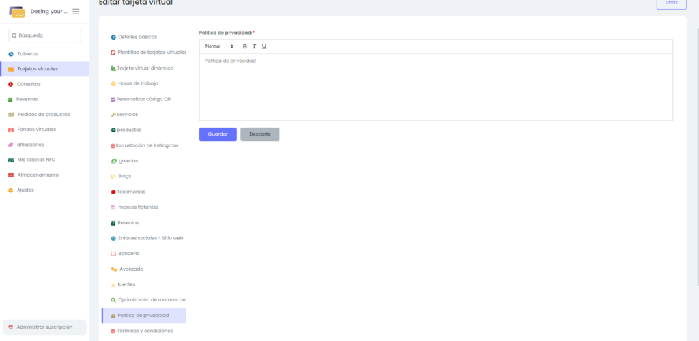Toggle the hamburger sidebar menu icon
The image size is (699, 341).
tap(76, 12)
